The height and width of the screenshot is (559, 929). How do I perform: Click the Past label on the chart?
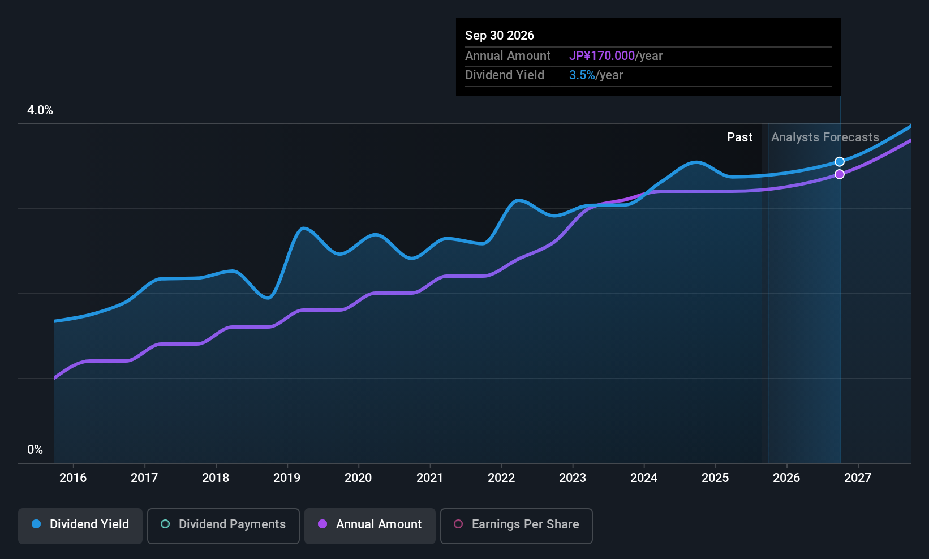click(739, 137)
